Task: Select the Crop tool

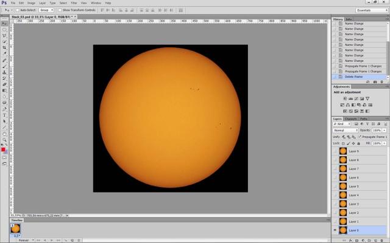Action: [4, 47]
